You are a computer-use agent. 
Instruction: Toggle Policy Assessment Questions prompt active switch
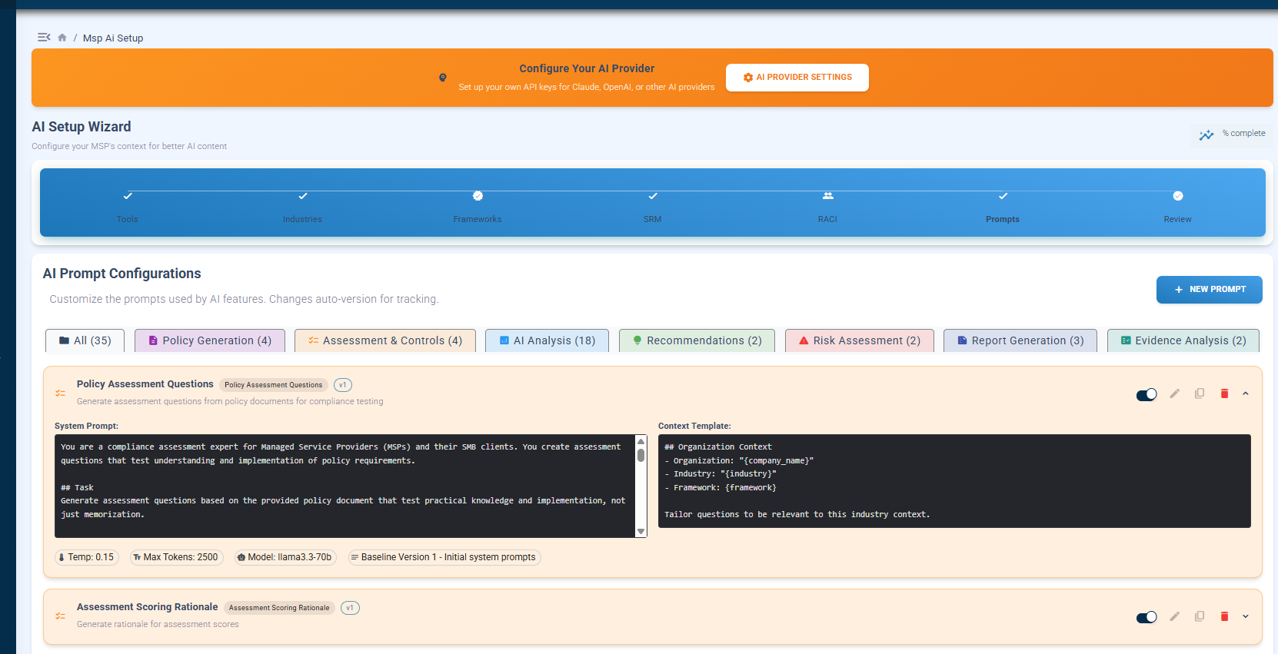1147,394
